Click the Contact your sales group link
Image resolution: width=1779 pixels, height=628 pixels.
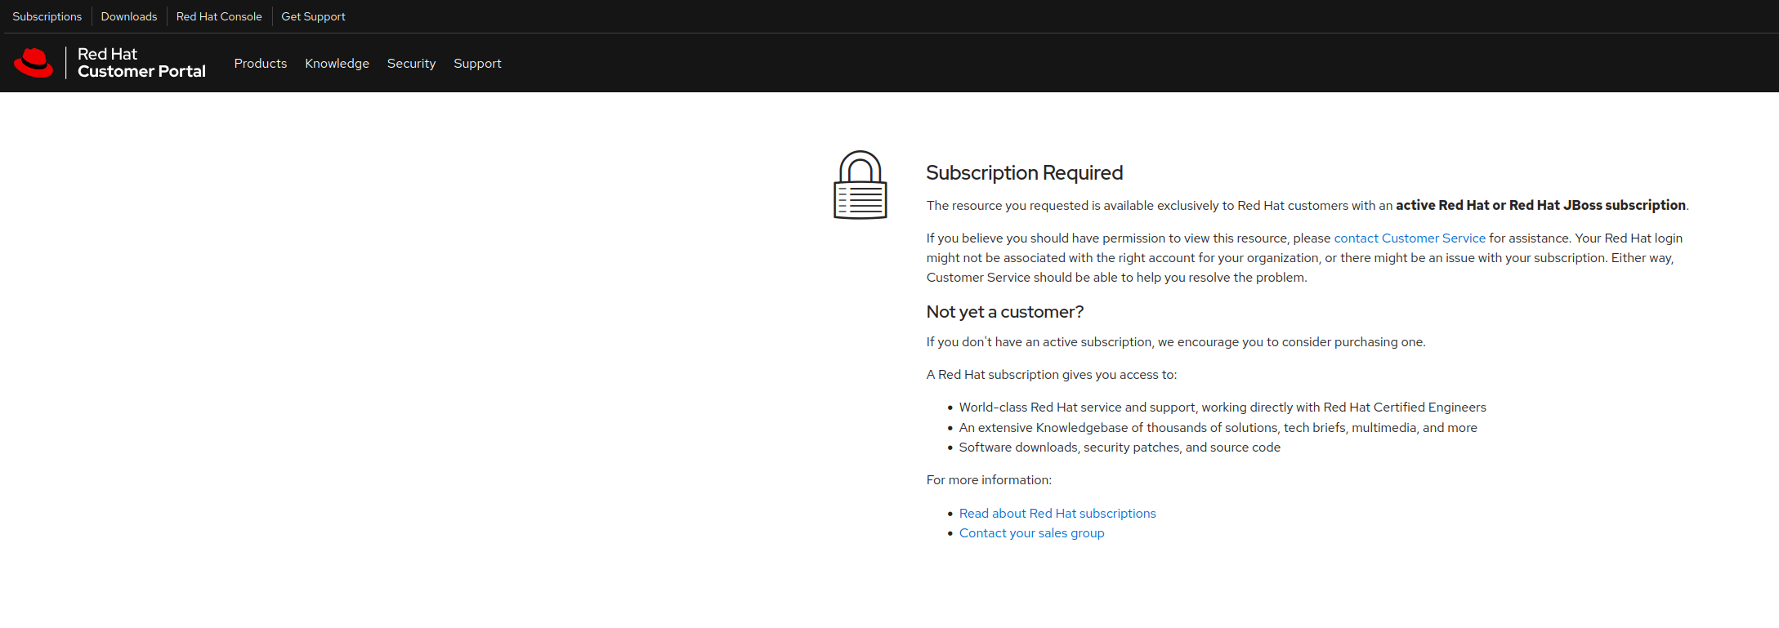click(1031, 533)
